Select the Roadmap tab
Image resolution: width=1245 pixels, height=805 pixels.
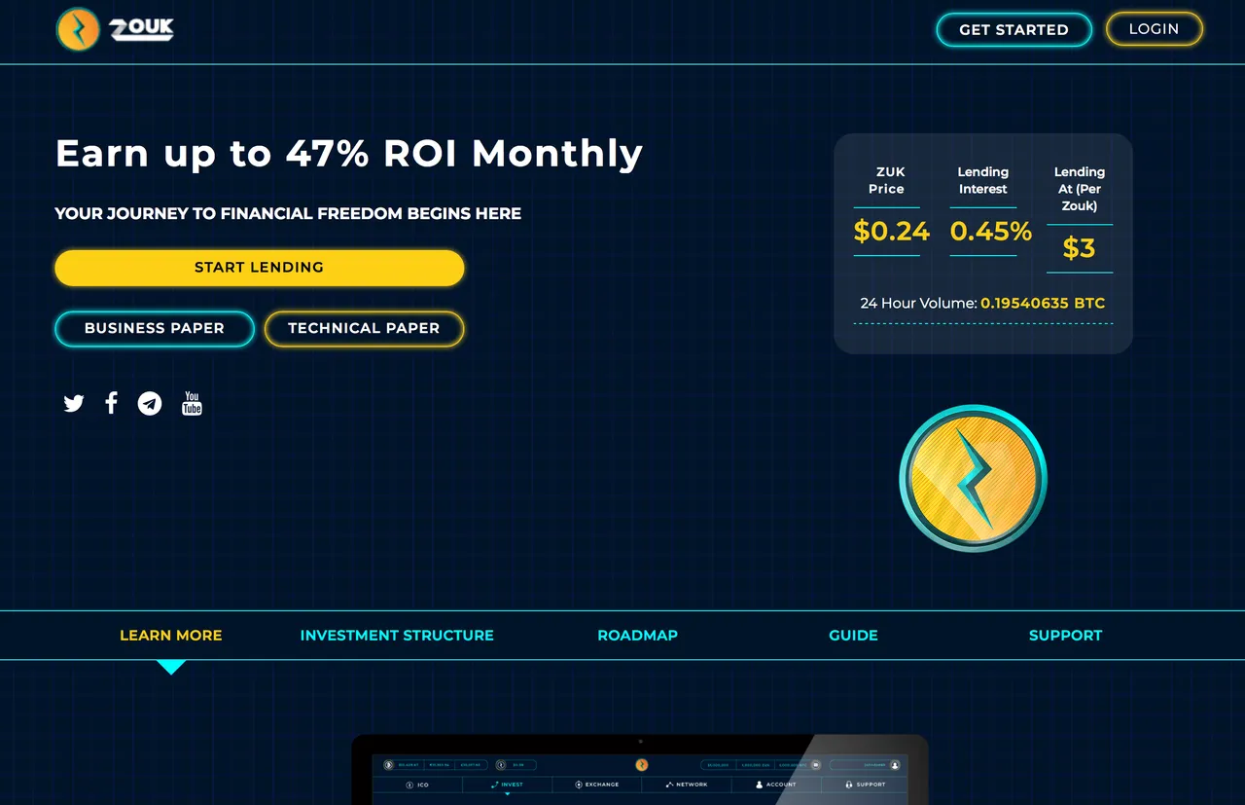[x=637, y=636]
